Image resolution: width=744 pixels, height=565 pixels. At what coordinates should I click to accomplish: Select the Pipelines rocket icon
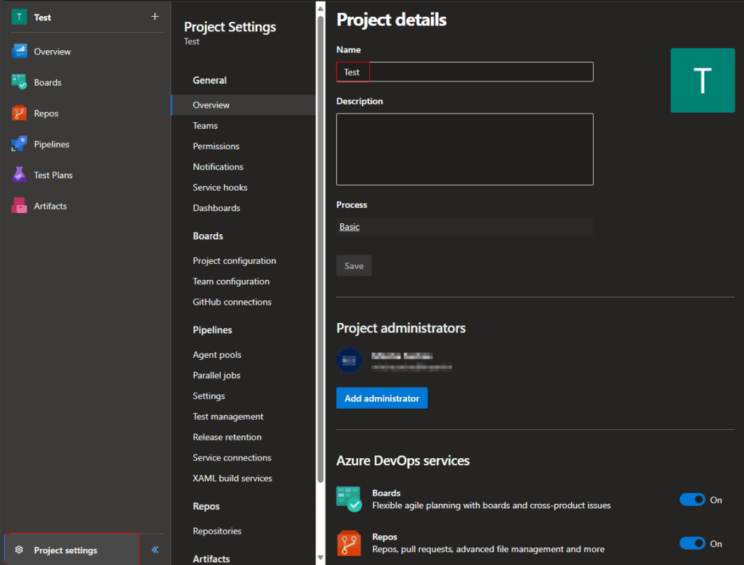coord(20,144)
